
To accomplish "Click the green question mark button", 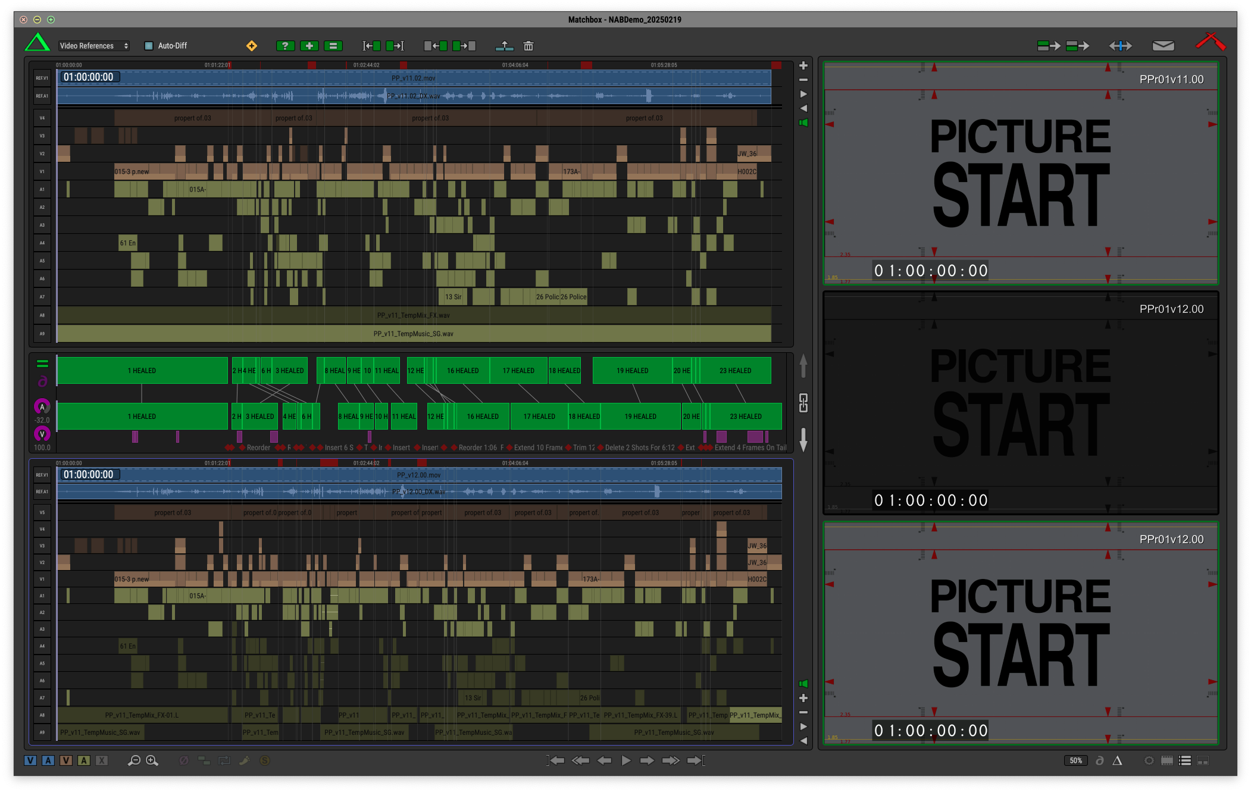I will coord(286,46).
